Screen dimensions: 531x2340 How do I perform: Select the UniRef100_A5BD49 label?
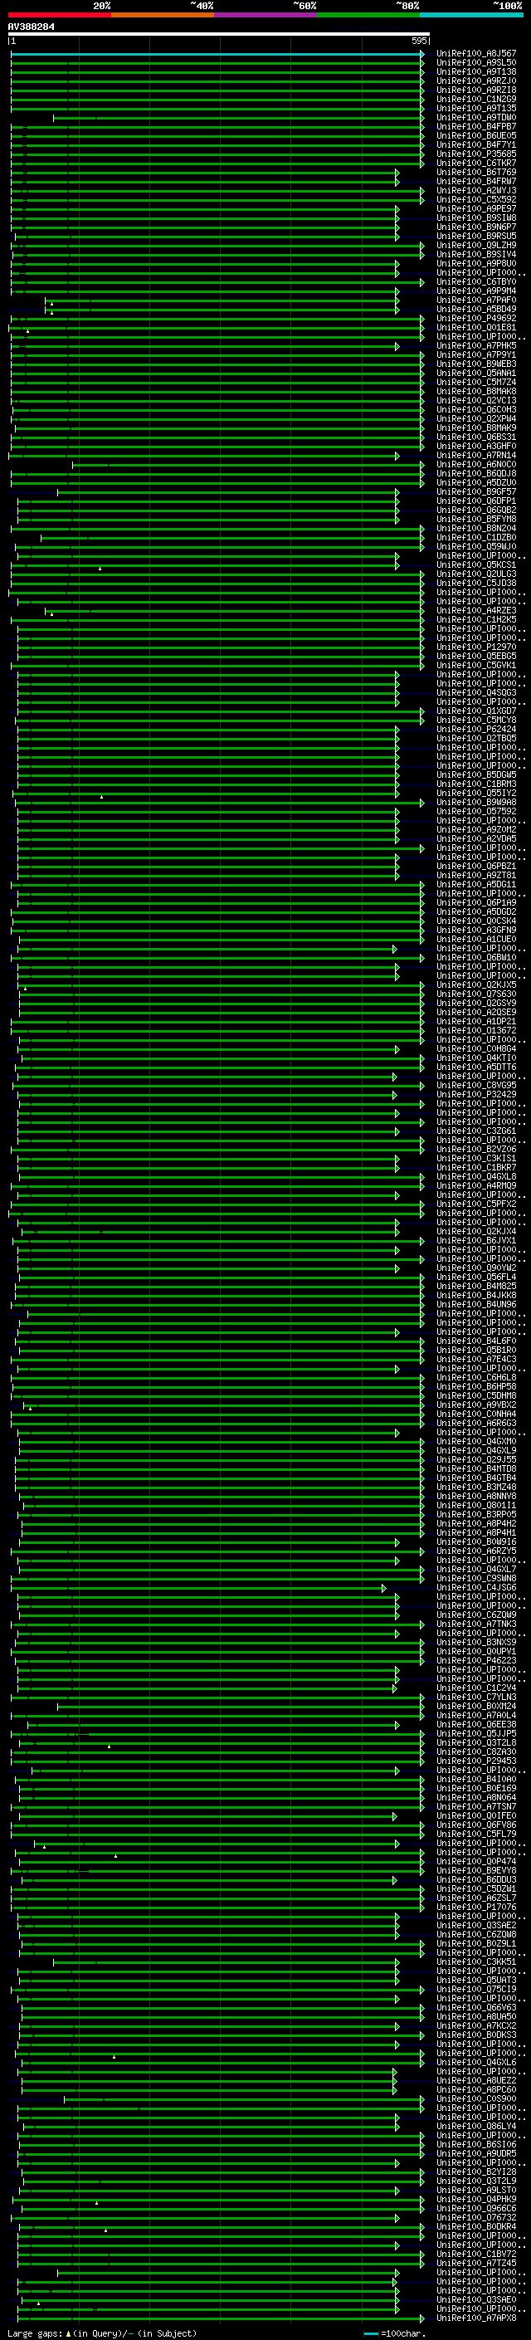pyautogui.click(x=475, y=309)
